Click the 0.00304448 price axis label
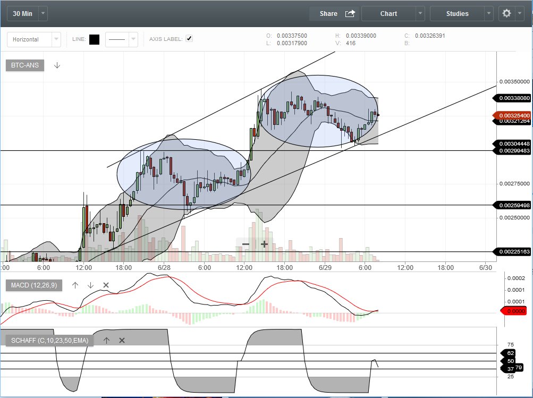533x398 pixels. (512, 144)
